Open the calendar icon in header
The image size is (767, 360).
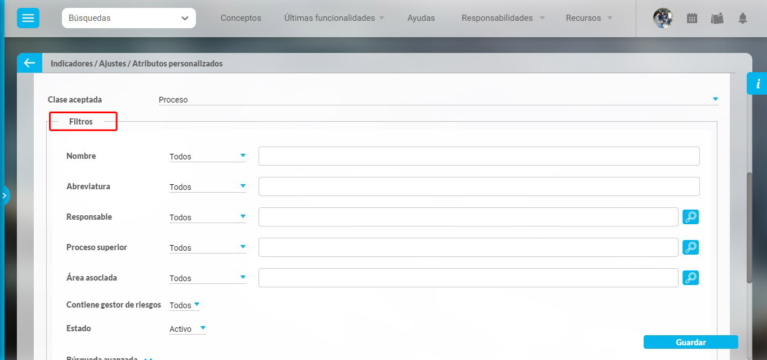(x=692, y=18)
